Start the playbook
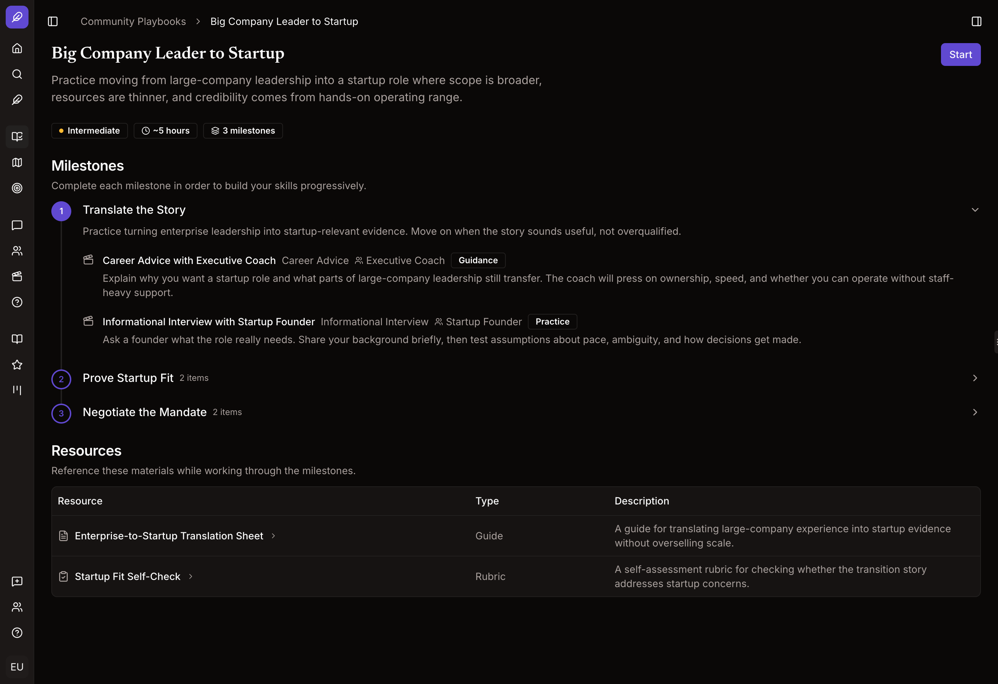 (961, 55)
